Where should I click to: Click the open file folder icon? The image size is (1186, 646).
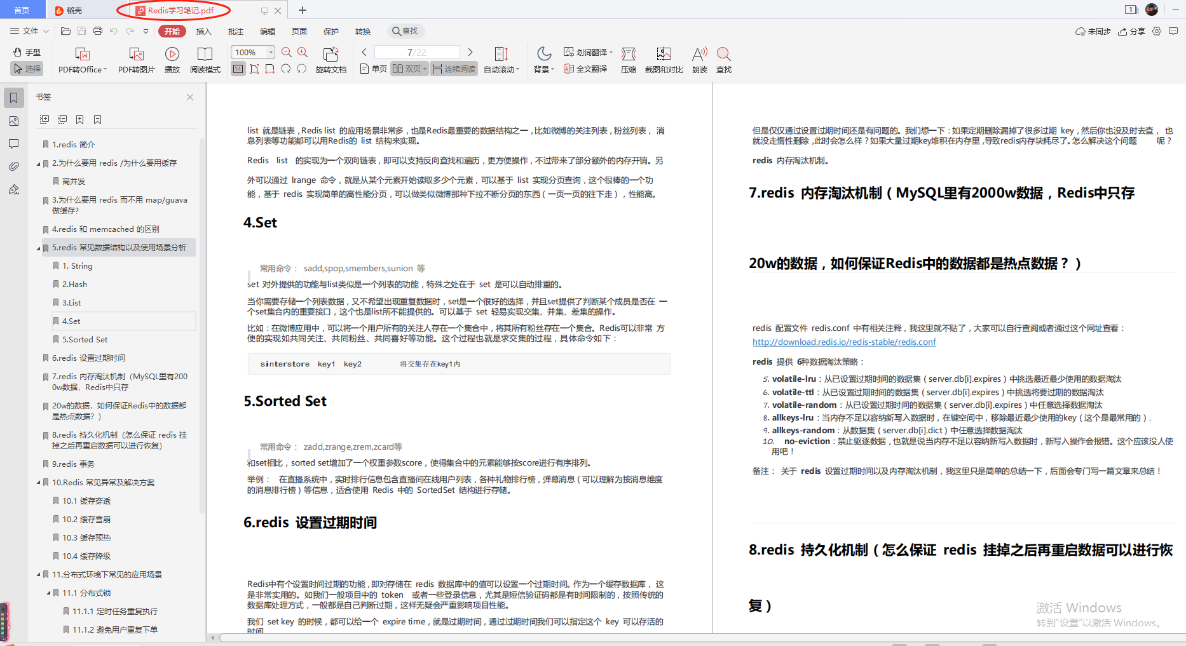point(65,31)
